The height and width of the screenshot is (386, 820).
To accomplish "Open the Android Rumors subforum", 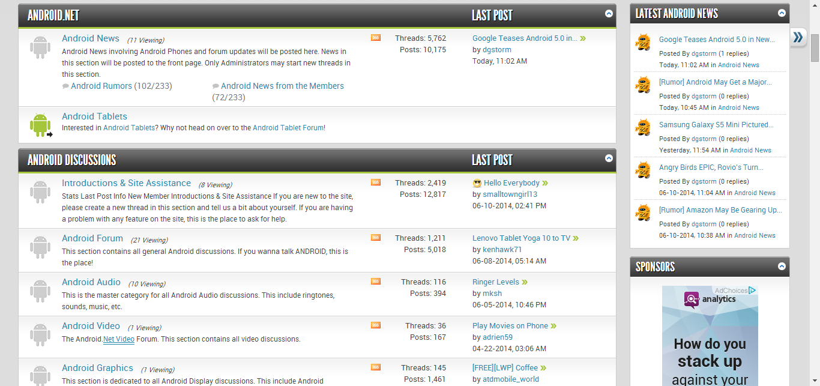I will point(101,86).
